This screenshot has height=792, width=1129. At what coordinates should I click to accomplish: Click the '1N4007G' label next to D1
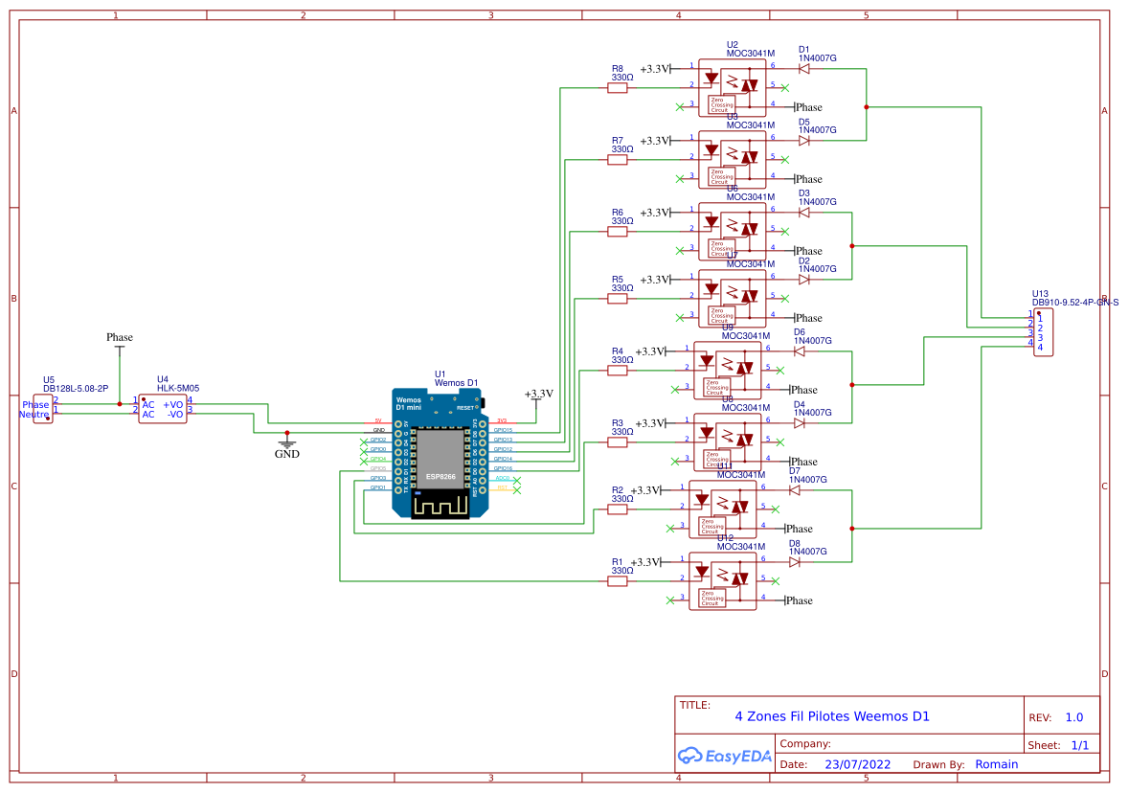coord(817,58)
